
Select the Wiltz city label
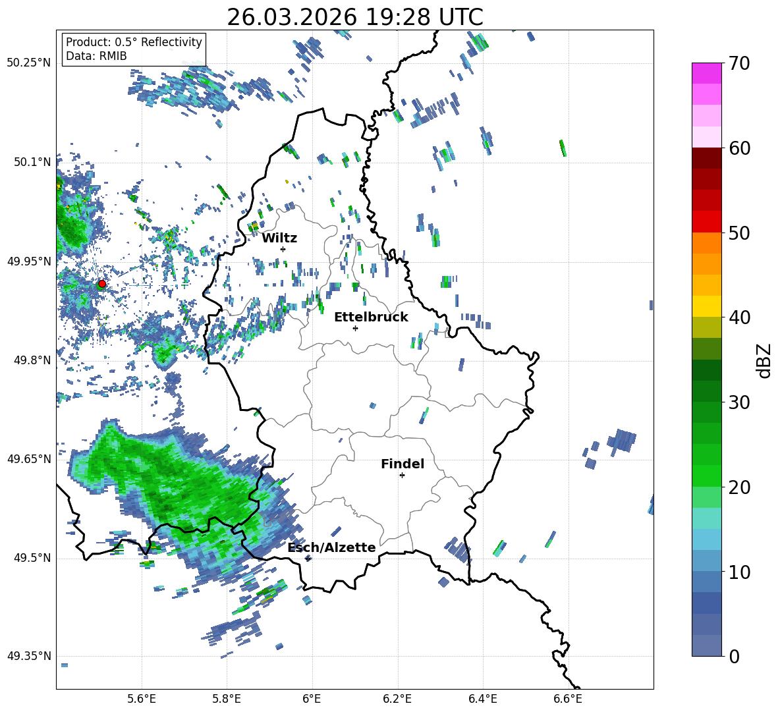(x=279, y=238)
